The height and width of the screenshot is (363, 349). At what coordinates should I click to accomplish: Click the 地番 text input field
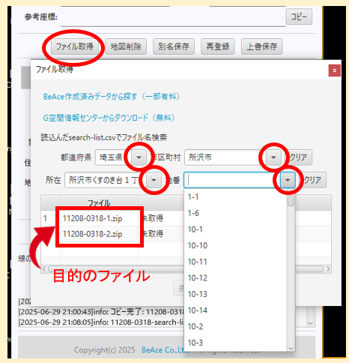pos(232,180)
